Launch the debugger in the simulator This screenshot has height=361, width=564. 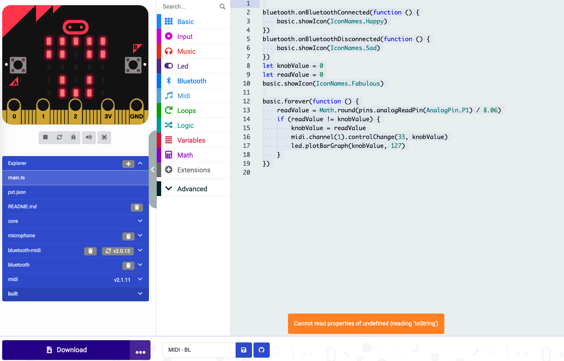[x=73, y=138]
